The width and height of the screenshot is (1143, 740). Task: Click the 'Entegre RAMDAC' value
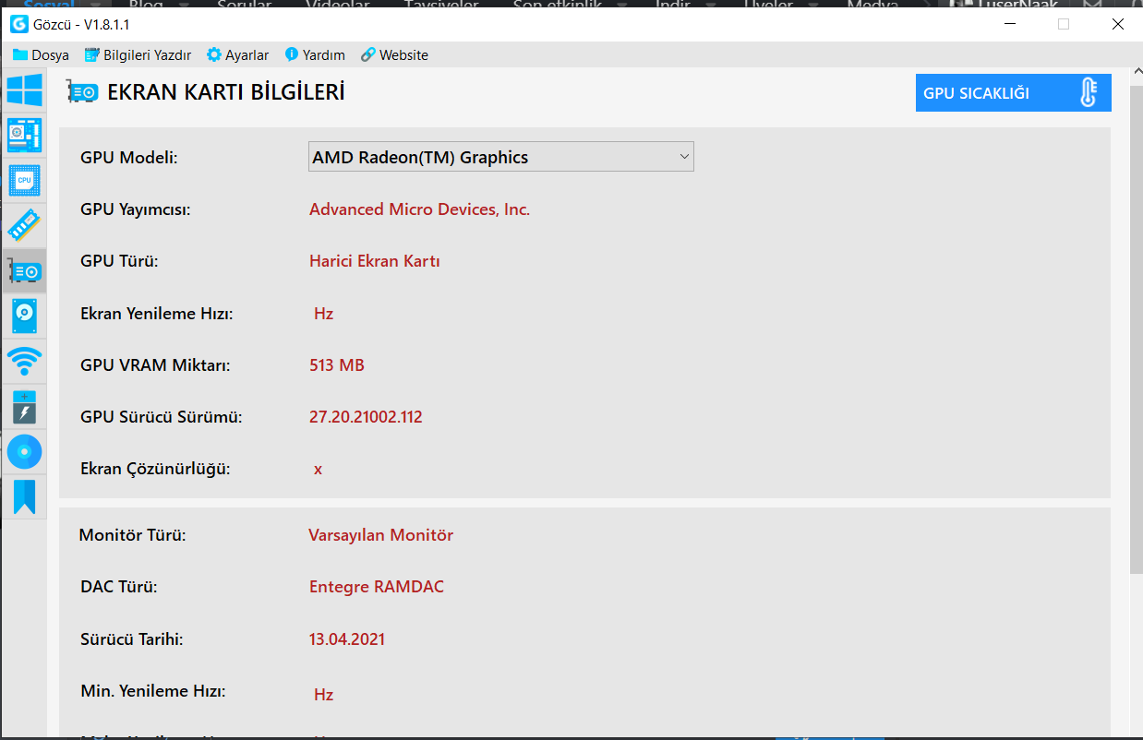coord(377,587)
